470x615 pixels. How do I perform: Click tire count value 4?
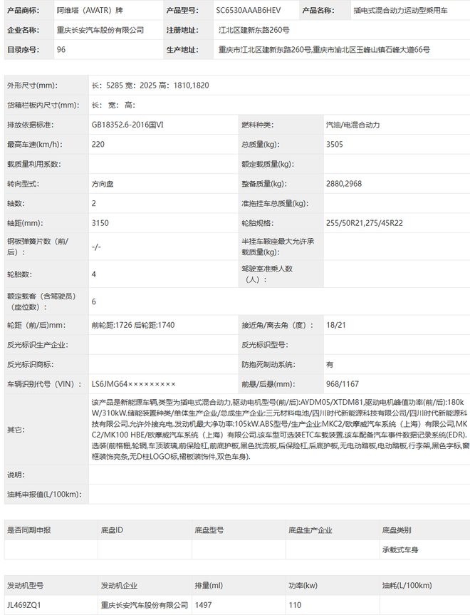[94, 274]
